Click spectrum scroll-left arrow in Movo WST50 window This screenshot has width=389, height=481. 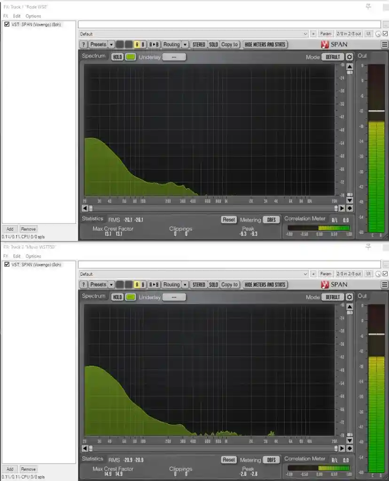point(85,449)
